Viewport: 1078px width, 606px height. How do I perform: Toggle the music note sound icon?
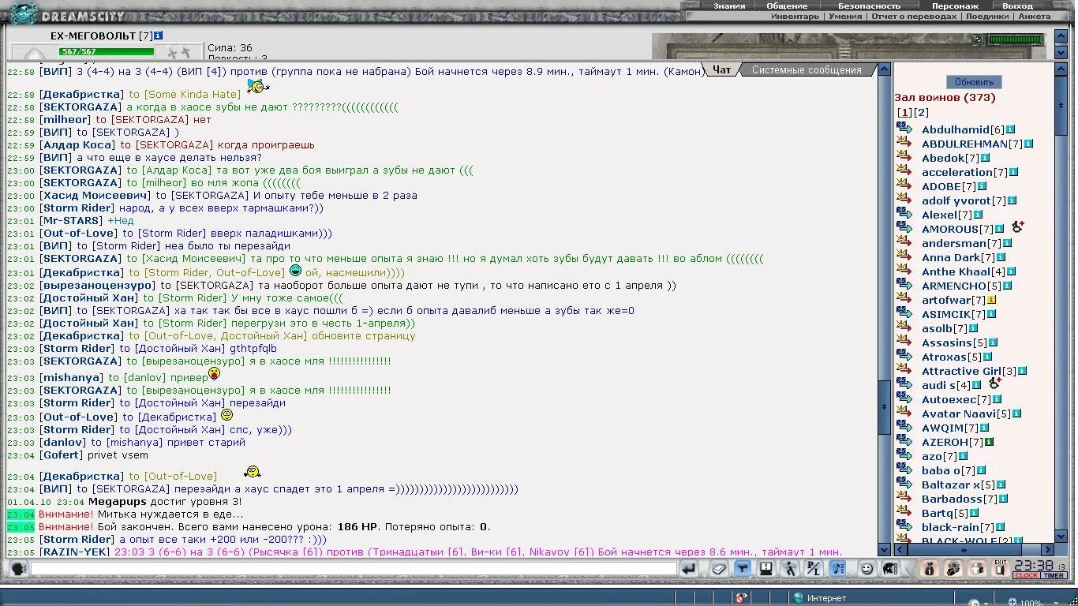click(x=837, y=569)
